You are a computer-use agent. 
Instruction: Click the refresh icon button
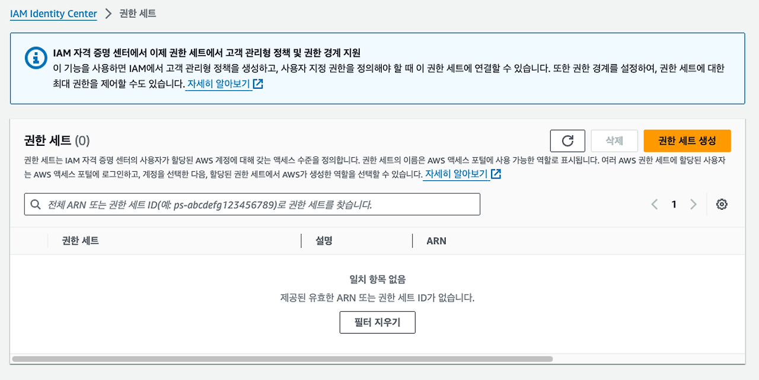(x=567, y=140)
